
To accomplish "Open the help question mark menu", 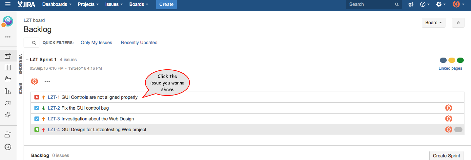I will coord(425,5).
